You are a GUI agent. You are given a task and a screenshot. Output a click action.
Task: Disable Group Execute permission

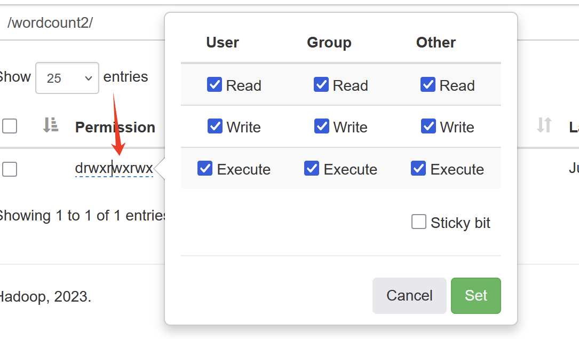(x=312, y=169)
